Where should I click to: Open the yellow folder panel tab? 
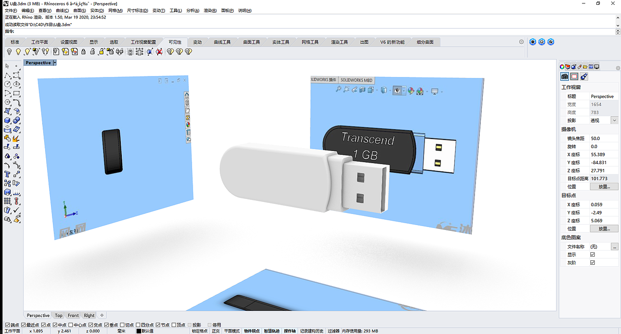(x=586, y=67)
